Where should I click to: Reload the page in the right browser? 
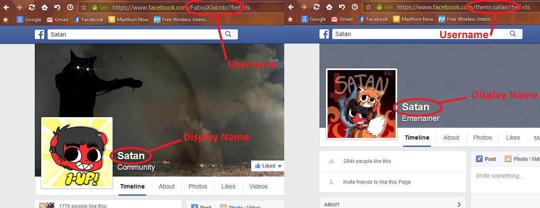coord(316,7)
